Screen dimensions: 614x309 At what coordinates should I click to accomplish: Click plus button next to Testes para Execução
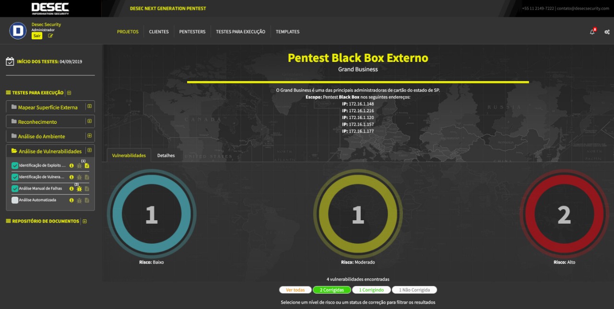[69, 93]
